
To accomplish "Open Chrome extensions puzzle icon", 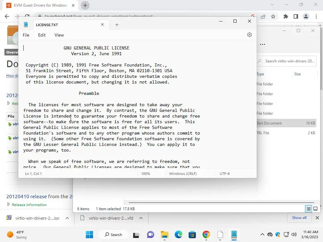I will click(x=286, y=16).
